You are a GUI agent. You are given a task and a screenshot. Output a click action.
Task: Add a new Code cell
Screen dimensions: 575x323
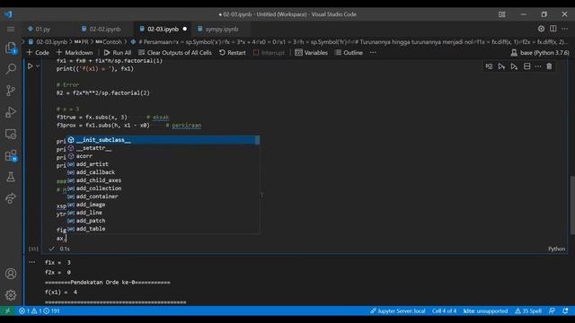point(38,53)
